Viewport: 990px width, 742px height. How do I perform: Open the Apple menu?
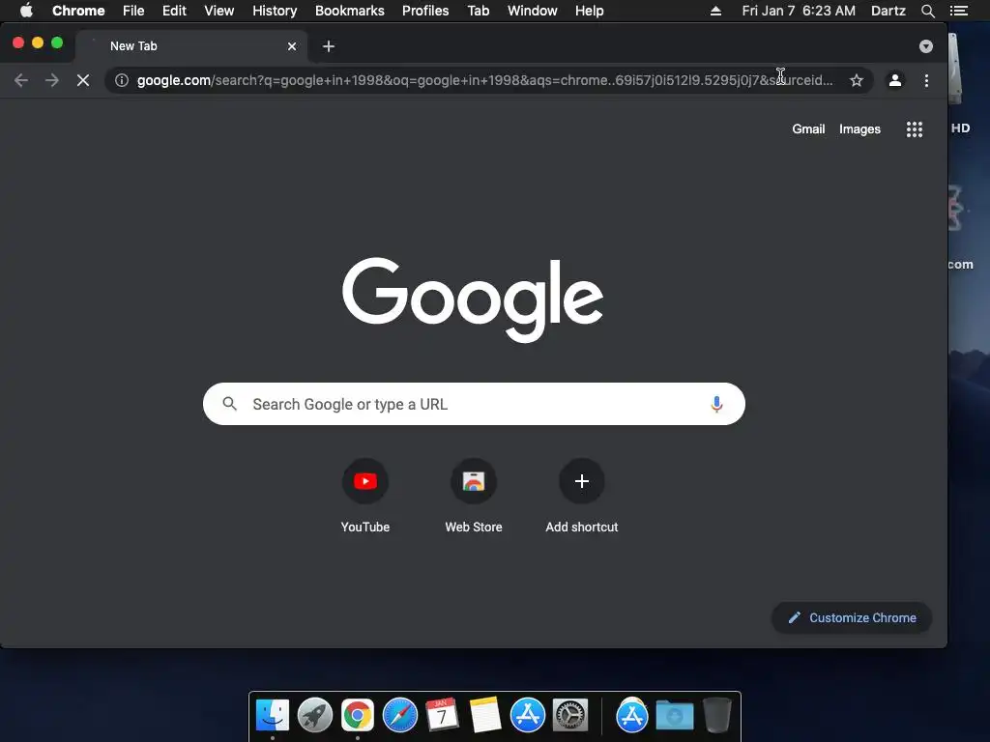coord(26,11)
